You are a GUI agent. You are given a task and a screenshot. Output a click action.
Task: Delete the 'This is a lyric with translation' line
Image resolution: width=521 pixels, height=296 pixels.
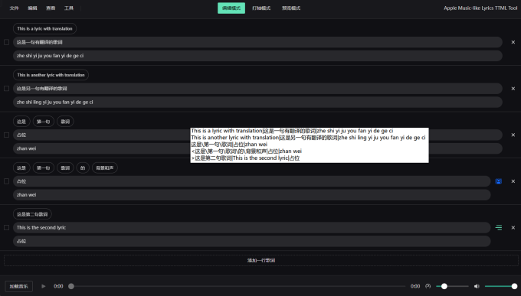(x=513, y=42)
